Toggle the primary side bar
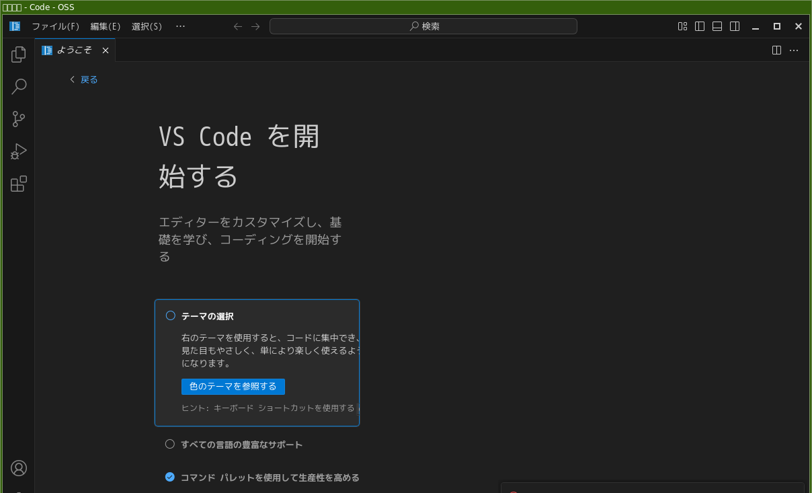This screenshot has height=493, width=812. [700, 26]
